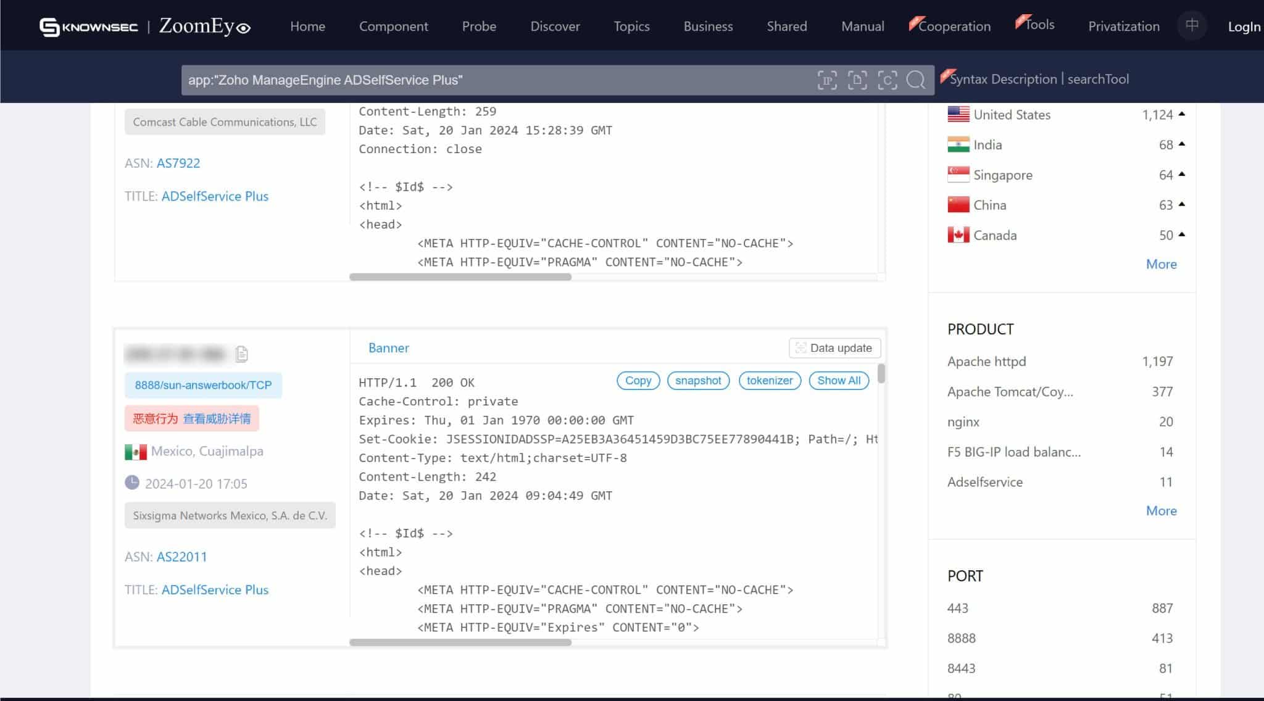Click the ZoomEye logo
The image size is (1264, 701).
(204, 26)
